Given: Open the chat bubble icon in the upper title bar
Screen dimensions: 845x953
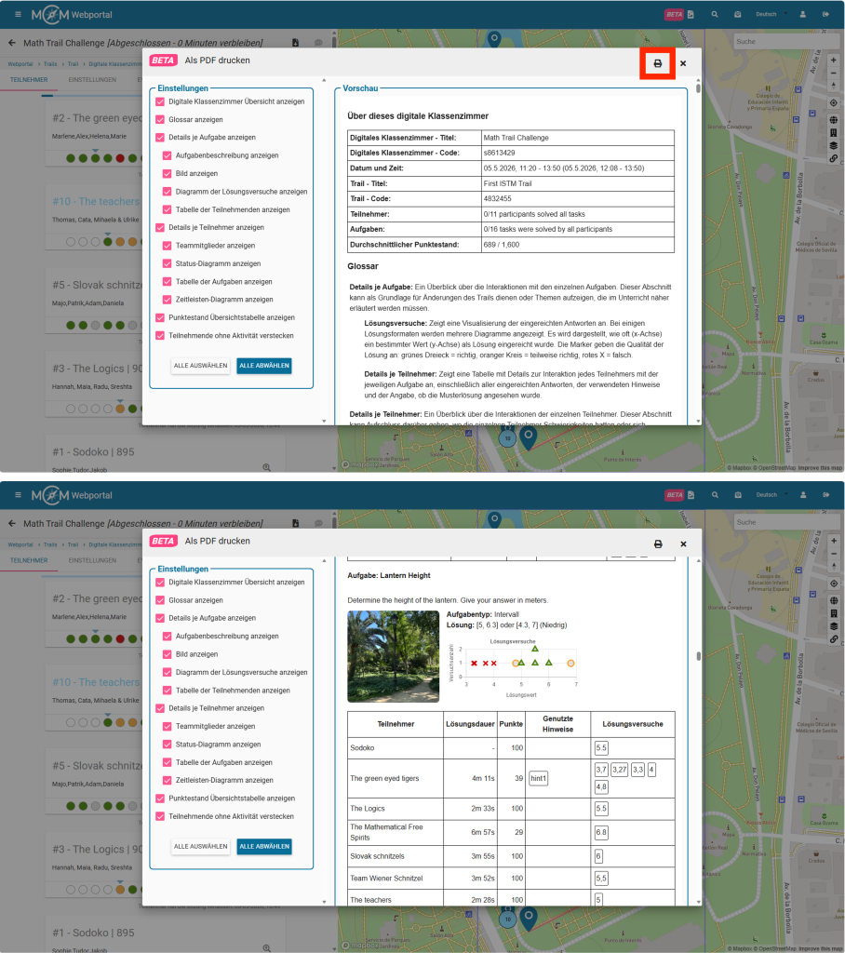Looking at the screenshot, I should 318,43.
